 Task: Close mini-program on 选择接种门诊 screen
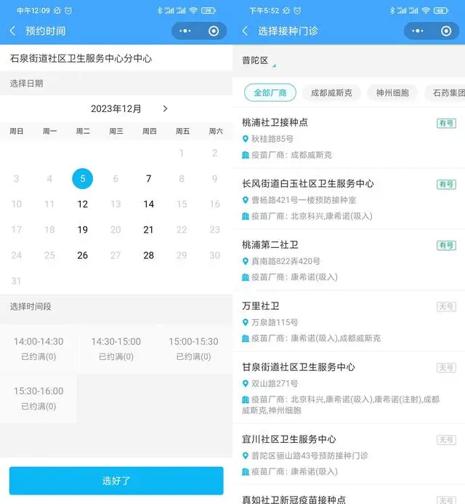[x=445, y=31]
